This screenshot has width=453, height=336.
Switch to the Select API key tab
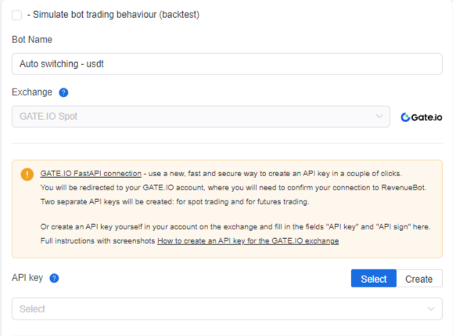(x=373, y=279)
